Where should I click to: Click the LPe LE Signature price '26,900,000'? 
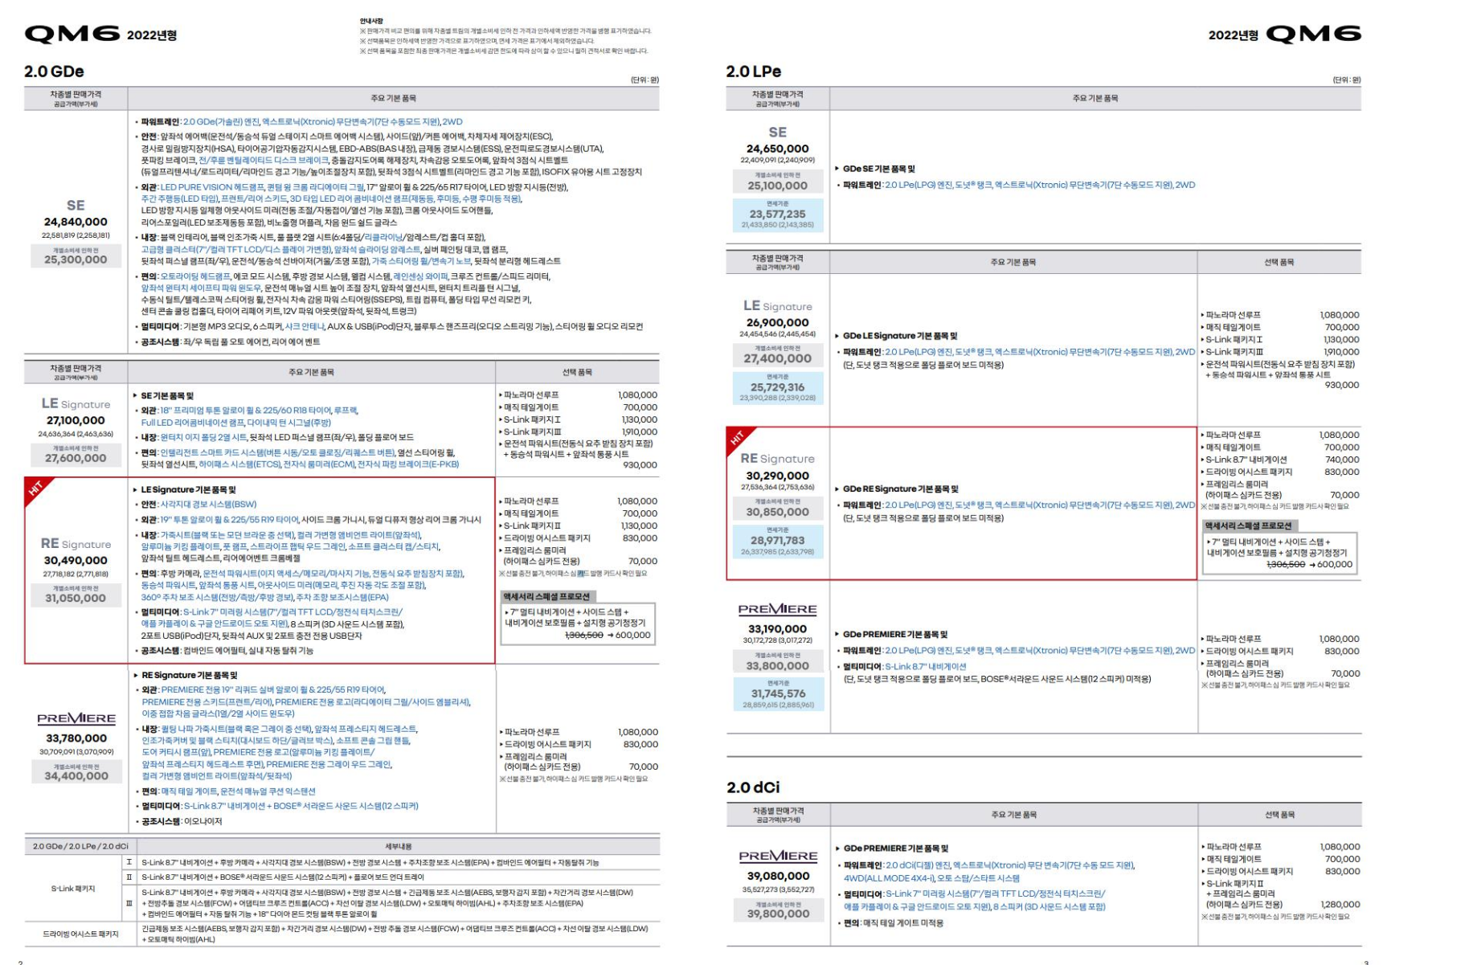(777, 322)
